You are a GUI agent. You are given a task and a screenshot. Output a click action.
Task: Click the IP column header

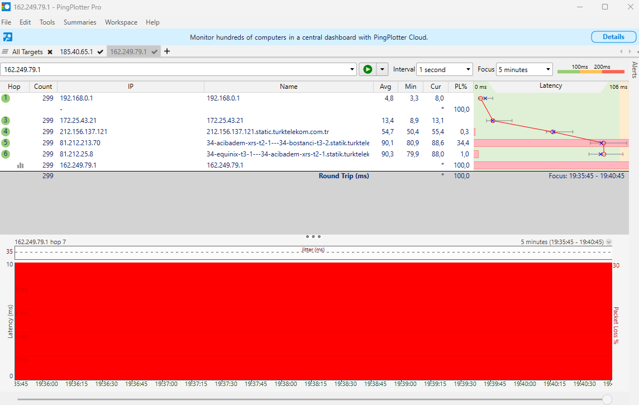130,87
